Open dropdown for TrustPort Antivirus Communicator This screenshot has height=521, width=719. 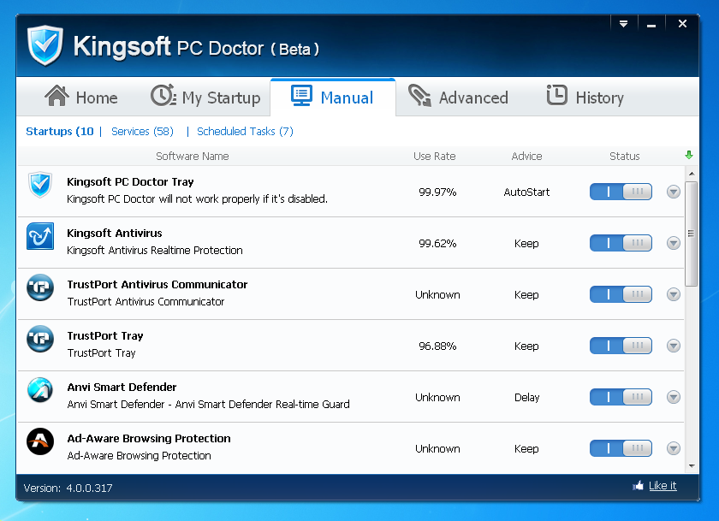[x=674, y=294]
